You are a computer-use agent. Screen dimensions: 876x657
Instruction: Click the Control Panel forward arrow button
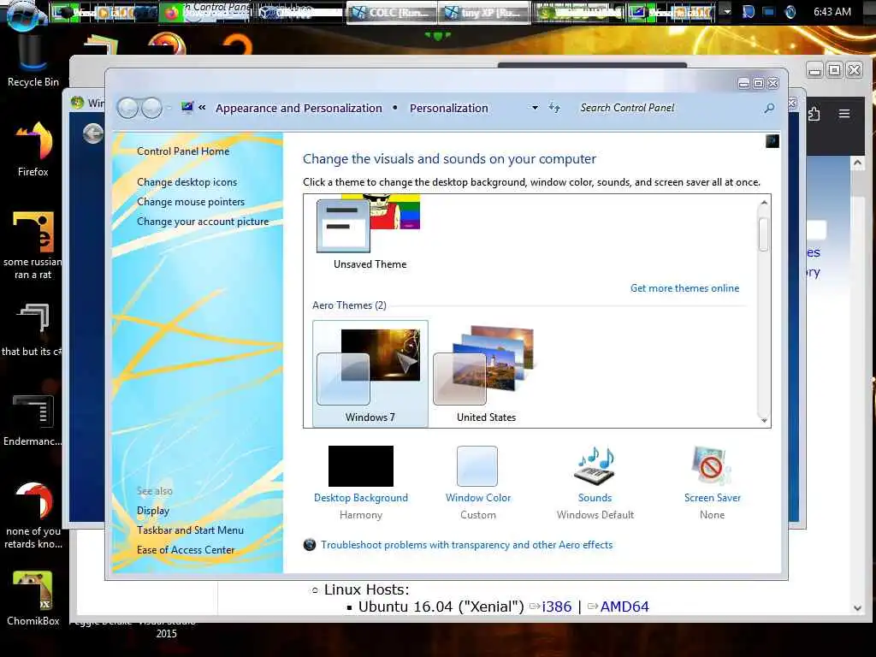coord(151,108)
